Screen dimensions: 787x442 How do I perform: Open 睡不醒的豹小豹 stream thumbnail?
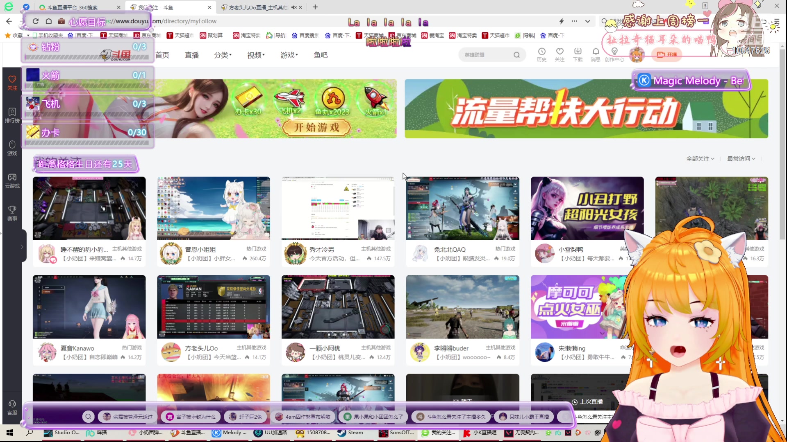pyautogui.click(x=89, y=208)
